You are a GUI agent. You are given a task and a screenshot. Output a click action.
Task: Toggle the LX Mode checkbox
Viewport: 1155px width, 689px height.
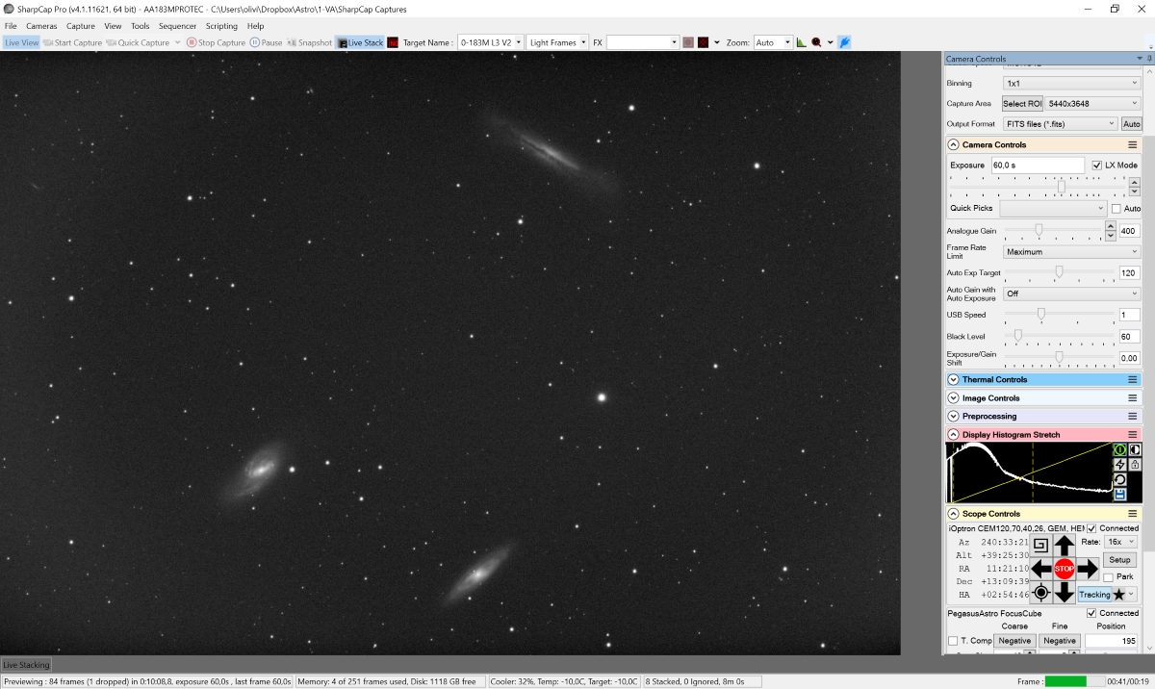click(1097, 166)
